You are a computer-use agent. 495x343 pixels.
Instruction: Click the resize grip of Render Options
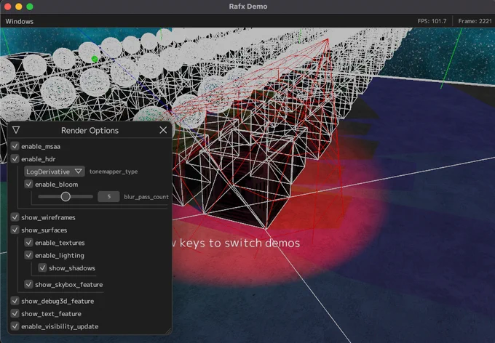click(168, 331)
